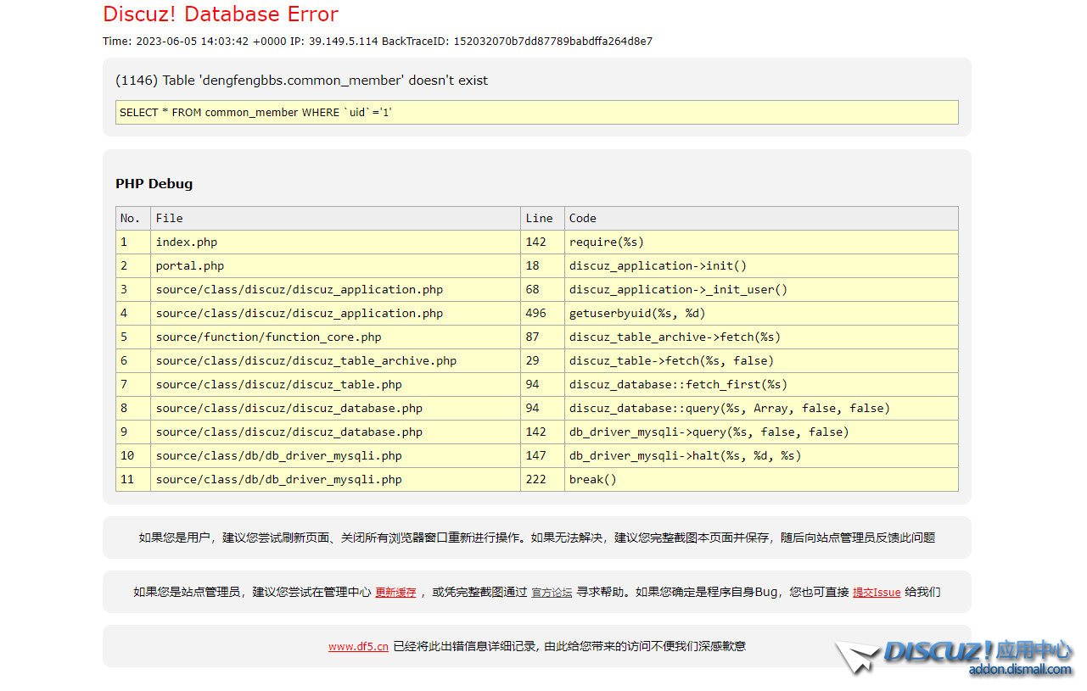Click the 提交Issue link
This screenshot has width=1087, height=691.
877,593
